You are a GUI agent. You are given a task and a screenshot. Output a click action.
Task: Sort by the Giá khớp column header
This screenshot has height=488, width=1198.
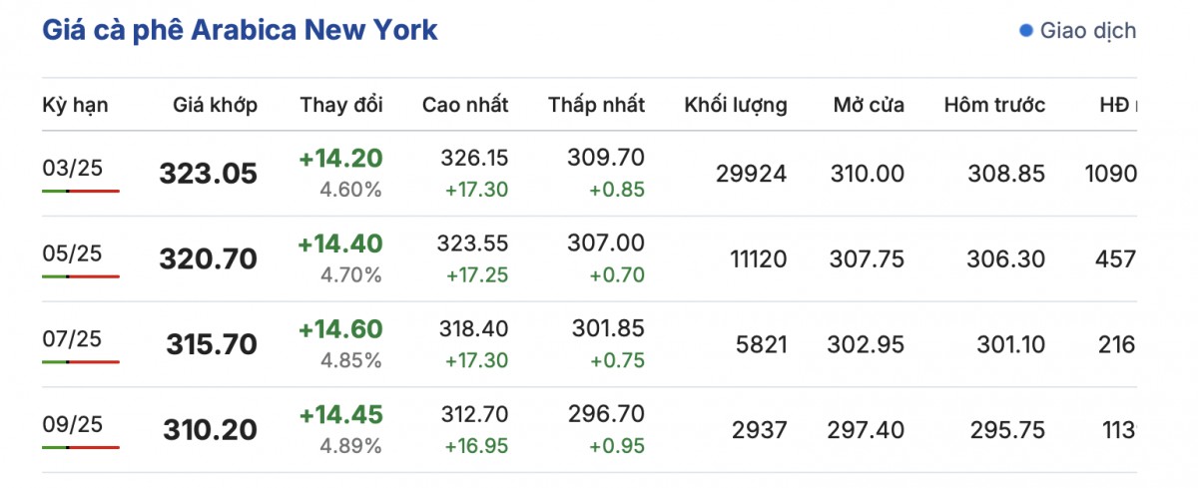coord(215,105)
